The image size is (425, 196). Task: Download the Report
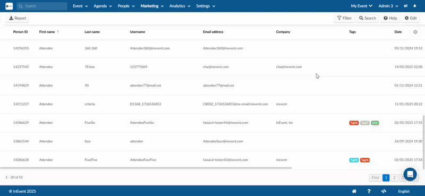tap(18, 18)
